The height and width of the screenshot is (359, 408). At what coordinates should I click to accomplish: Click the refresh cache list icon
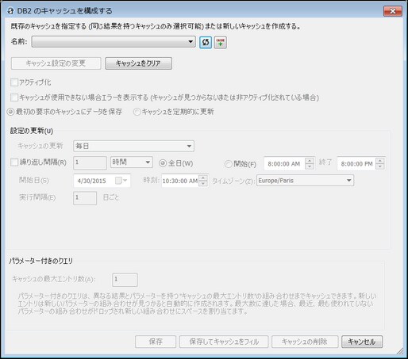[x=206, y=42]
